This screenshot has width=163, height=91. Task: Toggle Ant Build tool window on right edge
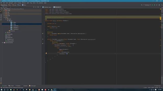click(x=162, y=10)
